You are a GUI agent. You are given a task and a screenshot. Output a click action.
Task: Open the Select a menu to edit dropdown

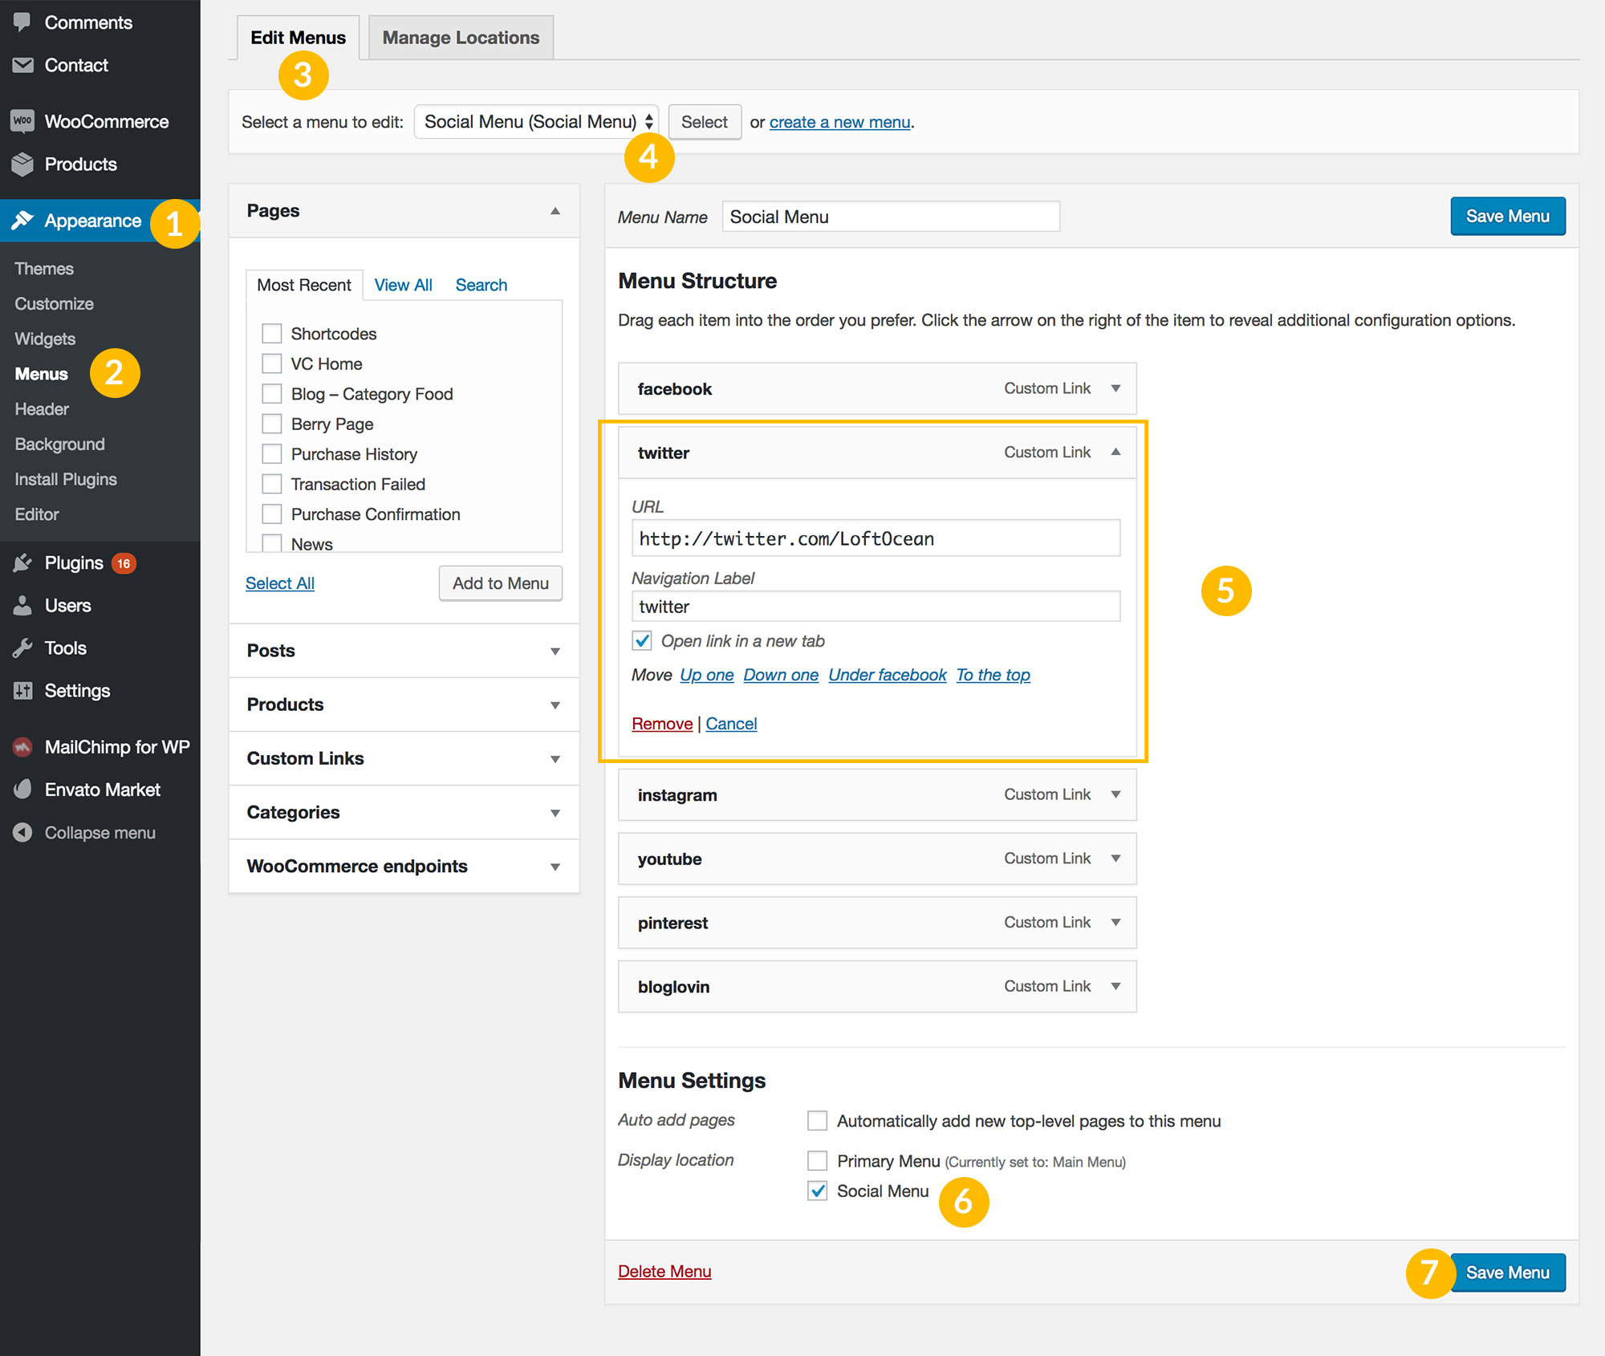(x=536, y=121)
